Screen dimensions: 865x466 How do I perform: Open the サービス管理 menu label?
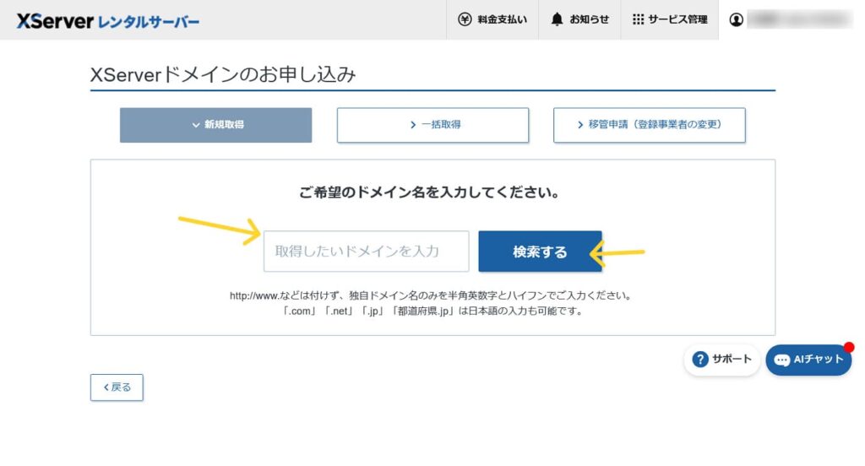677,19
